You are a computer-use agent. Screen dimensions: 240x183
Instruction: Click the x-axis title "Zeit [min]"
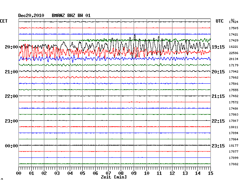[x=114, y=177]
